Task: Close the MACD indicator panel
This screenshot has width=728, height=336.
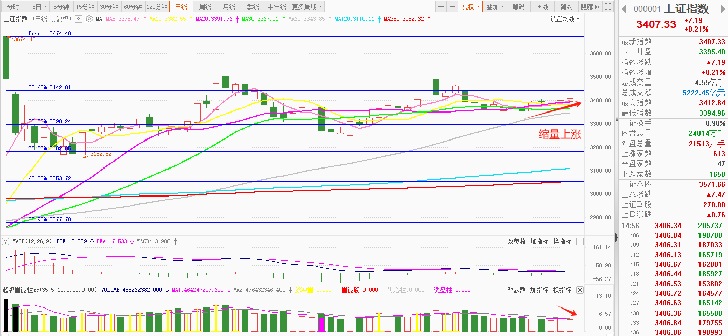Action: click(x=580, y=241)
